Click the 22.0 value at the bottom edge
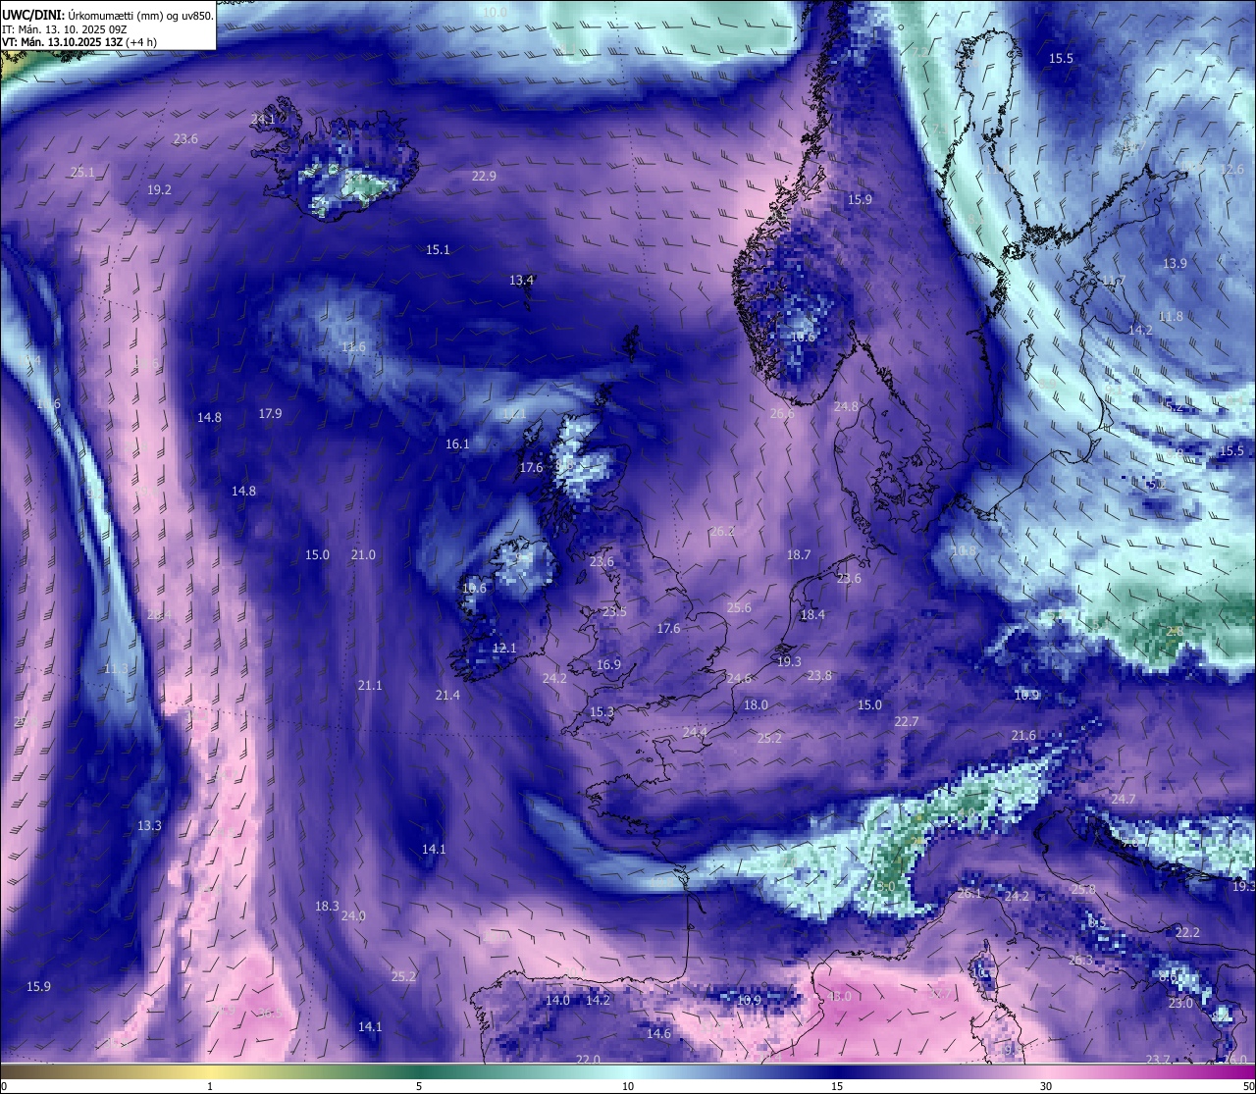 tap(588, 1060)
